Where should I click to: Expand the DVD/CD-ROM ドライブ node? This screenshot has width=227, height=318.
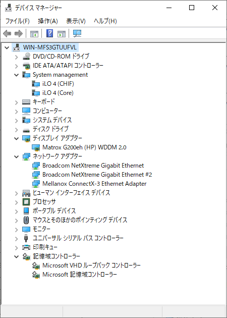[x=17, y=57]
